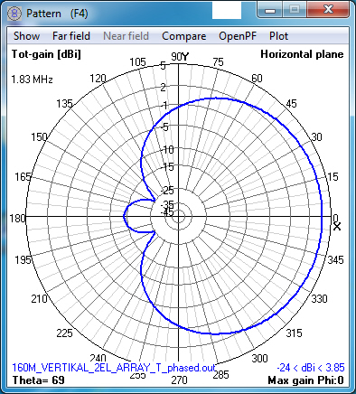The width and height of the screenshot is (356, 394).
Task: Minimize the Pattern window
Action: pos(270,11)
